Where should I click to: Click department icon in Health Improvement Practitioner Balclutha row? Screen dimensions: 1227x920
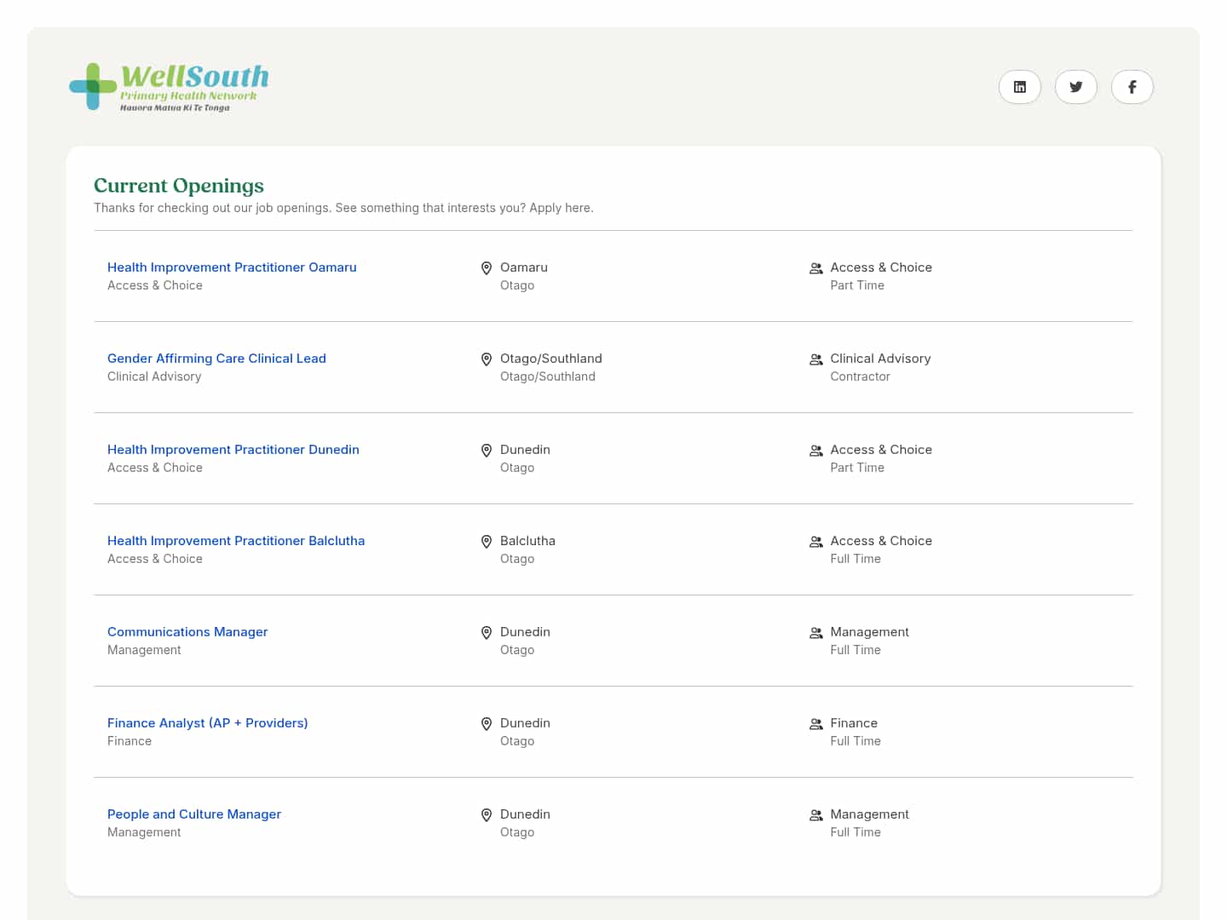(x=816, y=542)
